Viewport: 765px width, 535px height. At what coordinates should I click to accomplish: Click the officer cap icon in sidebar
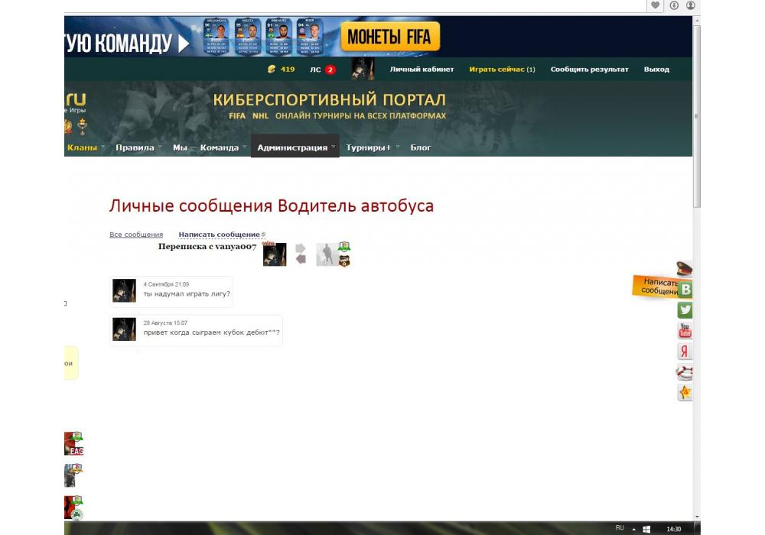click(685, 268)
